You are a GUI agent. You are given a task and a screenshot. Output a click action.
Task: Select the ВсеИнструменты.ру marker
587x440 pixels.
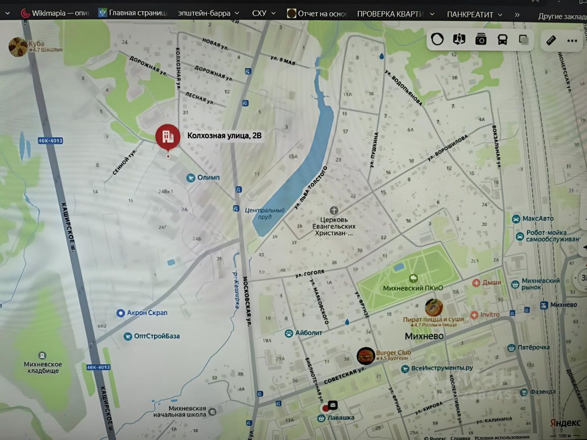tap(405, 369)
